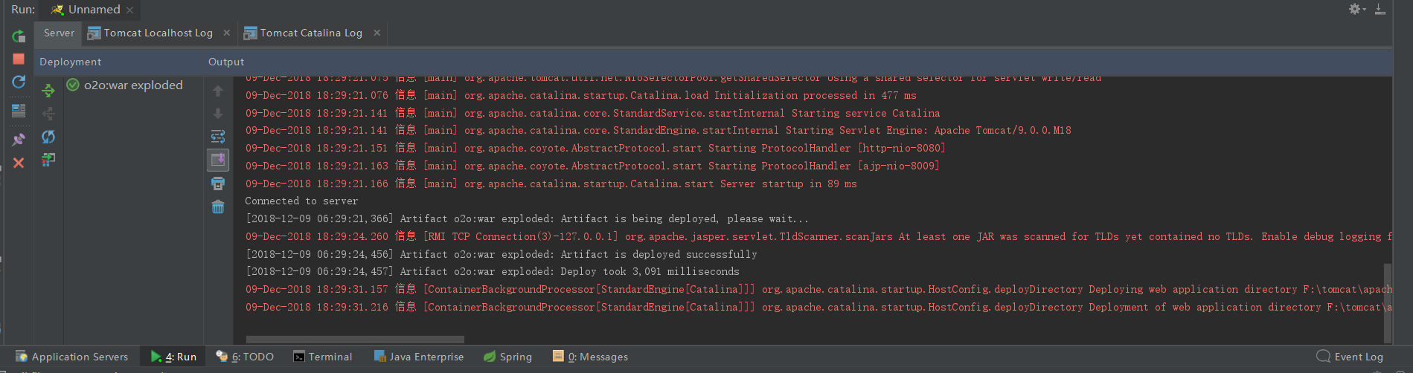Close the Tomcat Localhost Log tab
Screen dimensions: 1413x373
point(227,33)
